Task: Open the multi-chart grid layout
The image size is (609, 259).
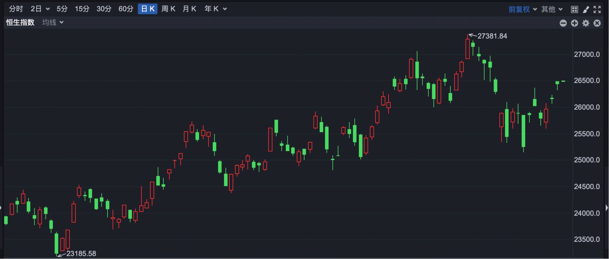Action: [574, 9]
